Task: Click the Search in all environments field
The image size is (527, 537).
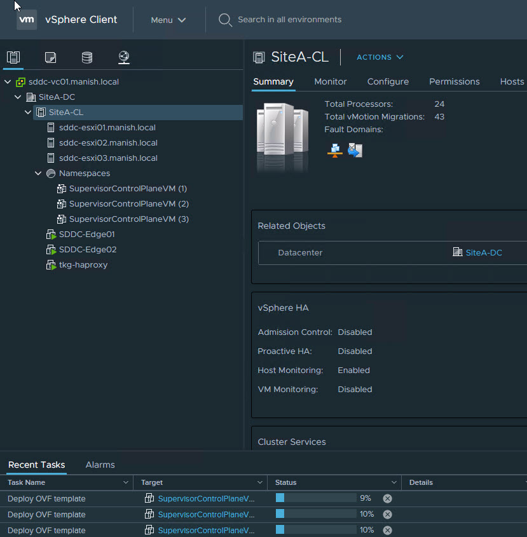Action: point(289,20)
